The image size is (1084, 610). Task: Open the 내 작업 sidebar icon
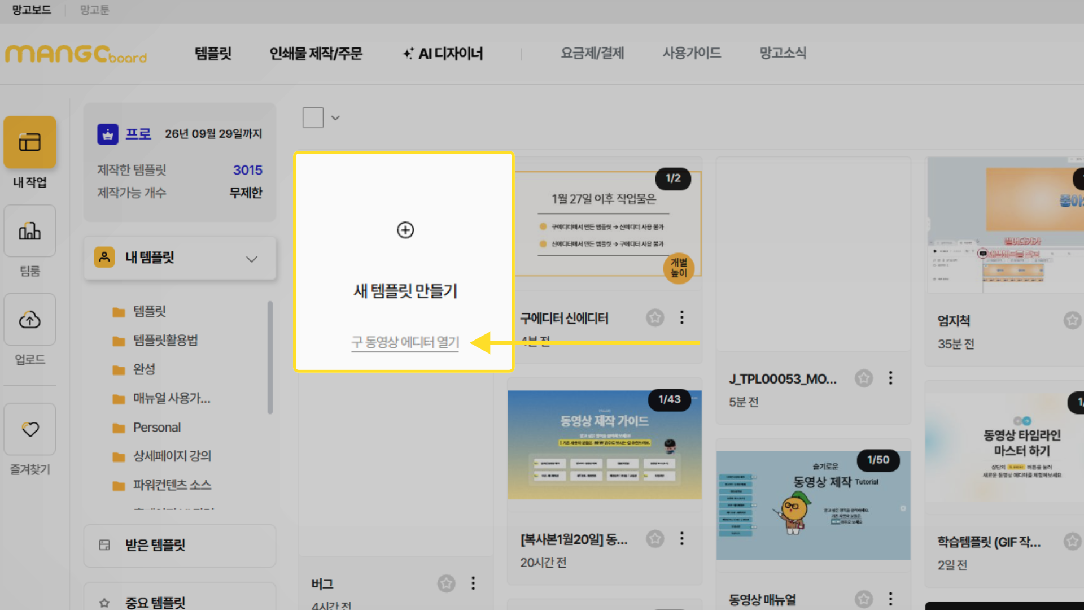click(x=30, y=142)
